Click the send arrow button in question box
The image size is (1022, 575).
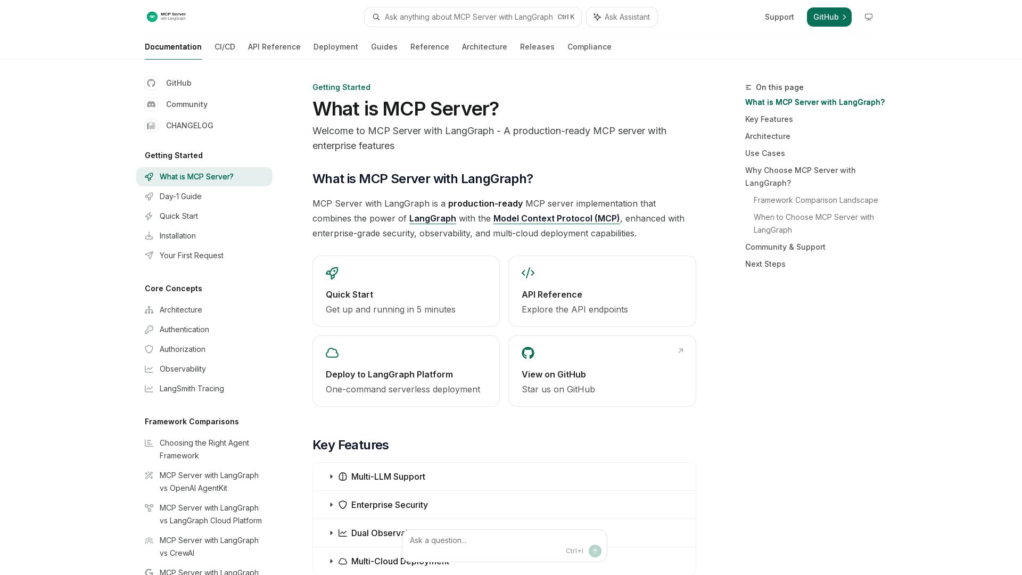[595, 551]
